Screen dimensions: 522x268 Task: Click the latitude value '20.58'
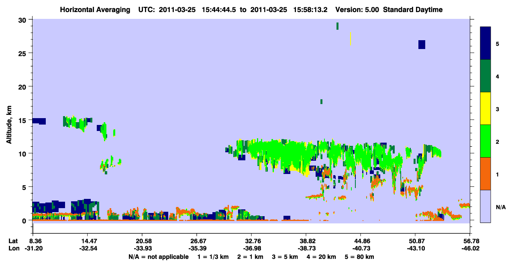(x=142, y=241)
